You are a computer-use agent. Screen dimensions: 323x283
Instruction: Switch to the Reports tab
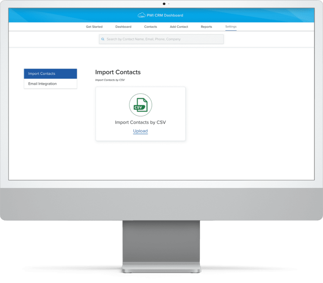pyautogui.click(x=206, y=27)
